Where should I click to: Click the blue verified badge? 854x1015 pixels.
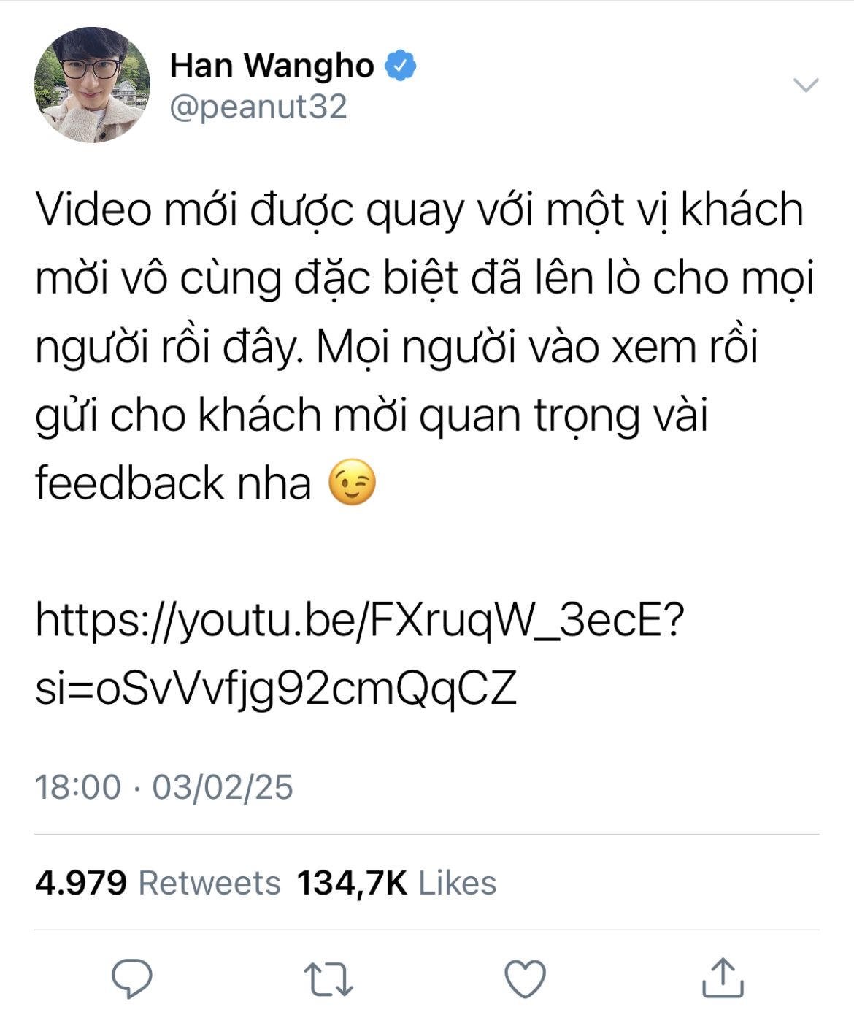coord(401,66)
